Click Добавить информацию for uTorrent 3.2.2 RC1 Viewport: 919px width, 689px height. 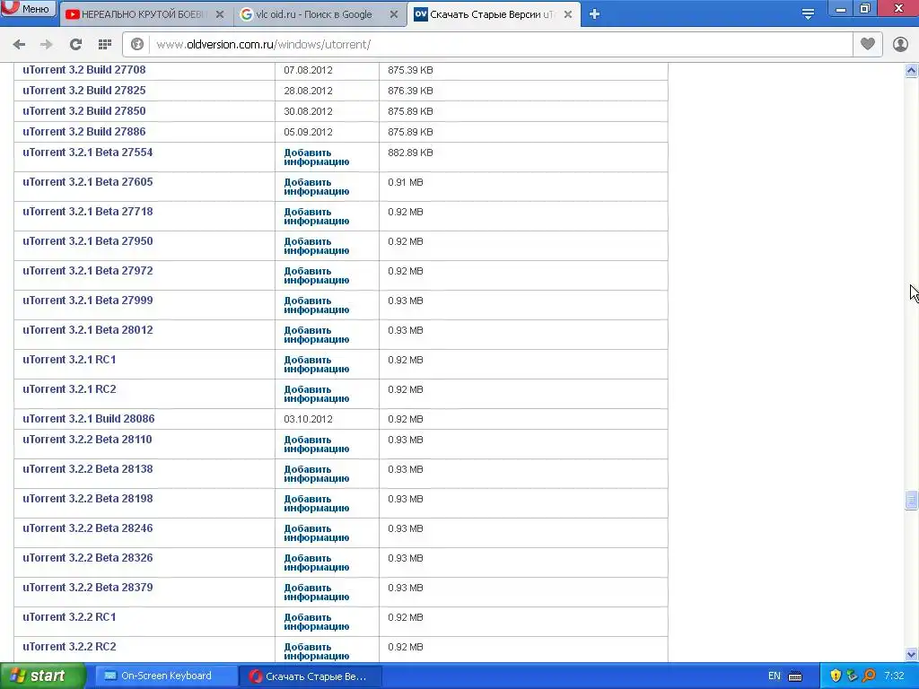(317, 622)
